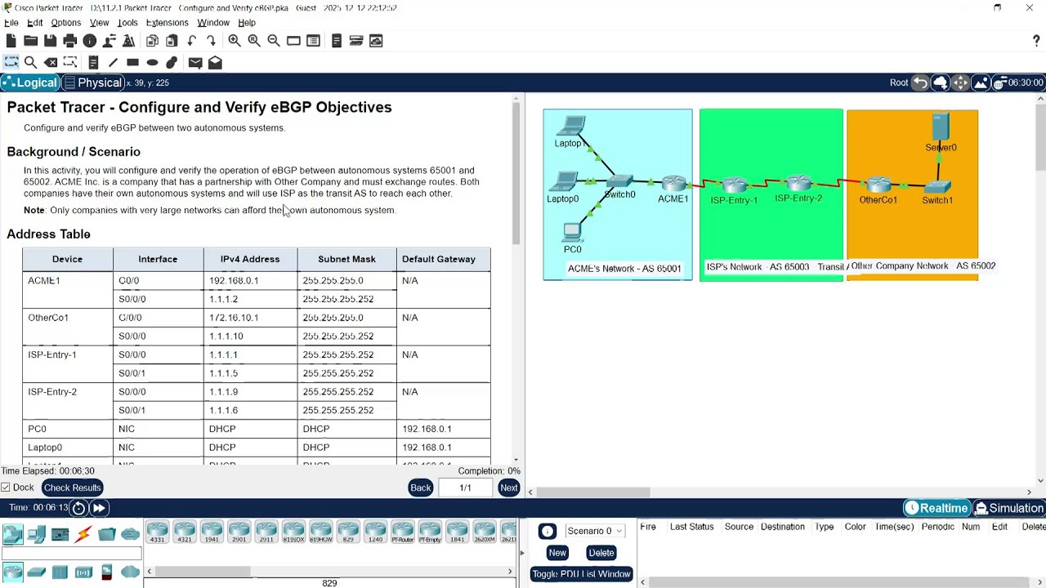Click the Check Results button

pyautogui.click(x=72, y=488)
